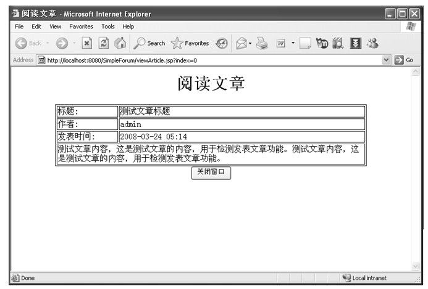Click the 发表时间: label cell

[87, 136]
